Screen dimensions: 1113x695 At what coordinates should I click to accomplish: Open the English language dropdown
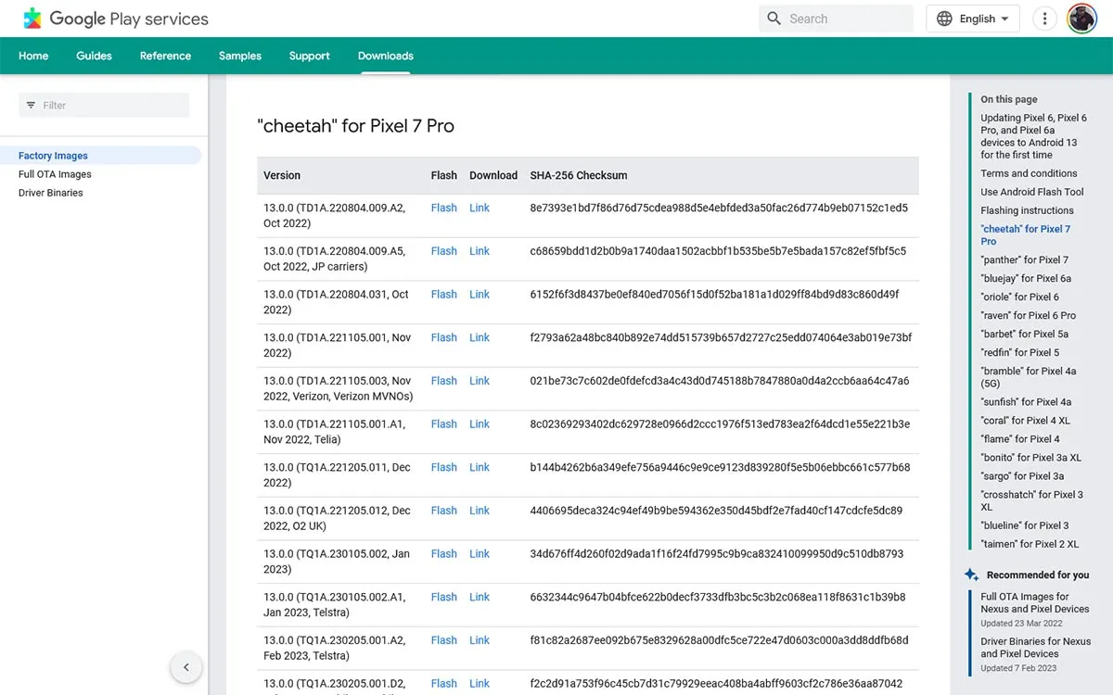click(x=972, y=19)
